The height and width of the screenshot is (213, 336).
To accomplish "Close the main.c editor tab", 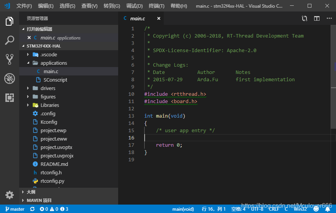I will point(158,19).
